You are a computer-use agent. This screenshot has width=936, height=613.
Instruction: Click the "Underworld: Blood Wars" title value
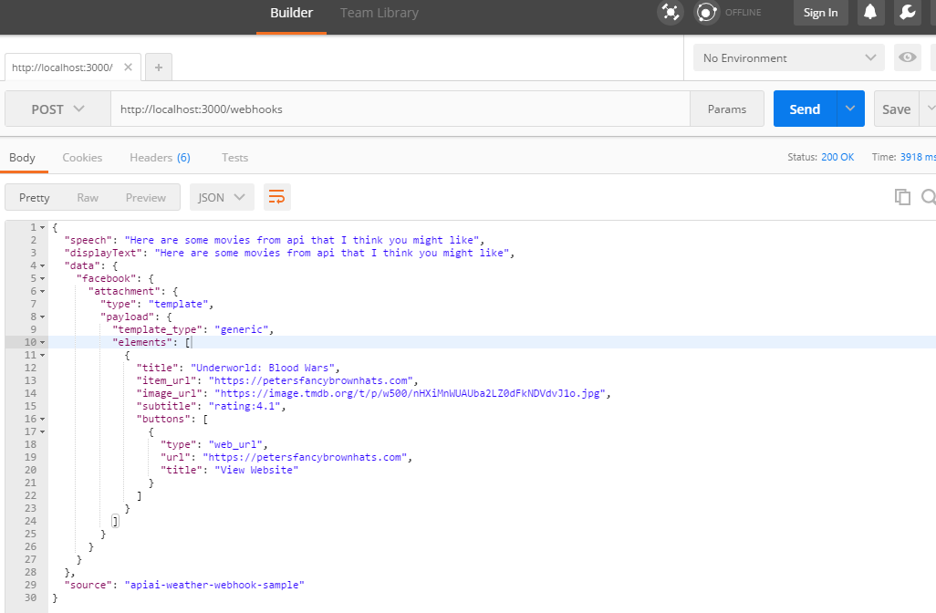point(262,368)
